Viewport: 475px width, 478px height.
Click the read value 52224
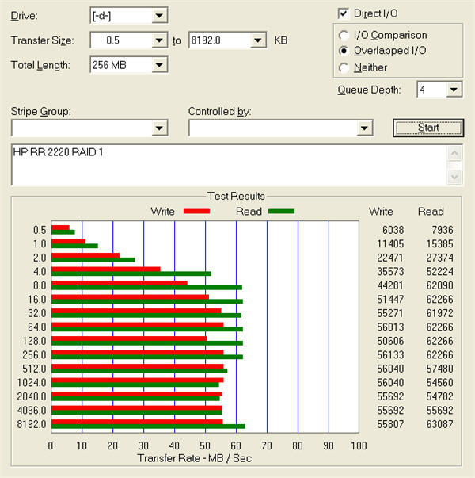coord(439,272)
